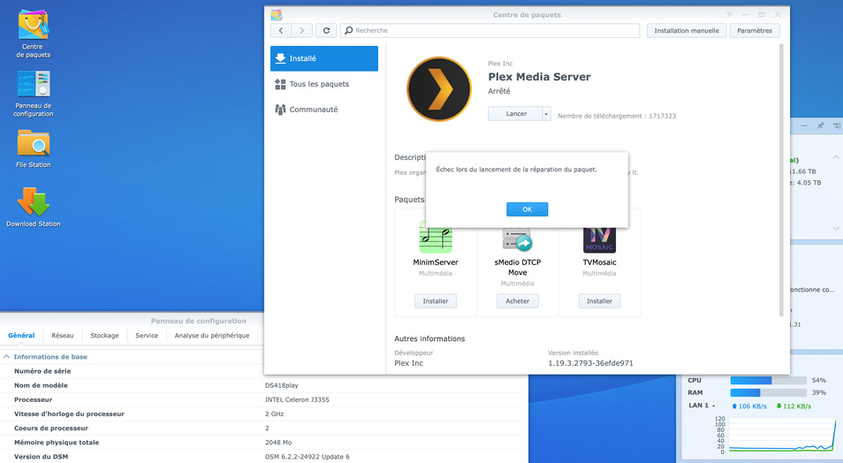Image resolution: width=843 pixels, height=463 pixels.
Task: Click the Numéro de série row label
Action: coord(42,371)
